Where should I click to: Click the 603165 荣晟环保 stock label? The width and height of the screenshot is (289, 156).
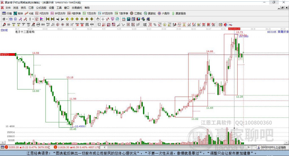pos(278,32)
